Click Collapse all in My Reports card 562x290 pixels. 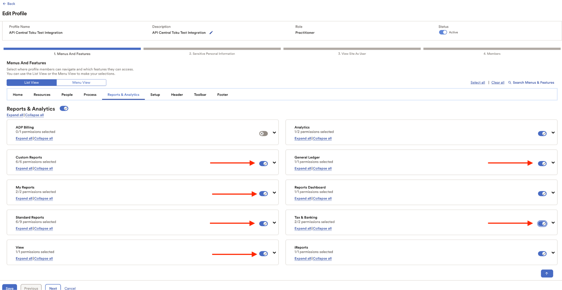[x=43, y=199]
